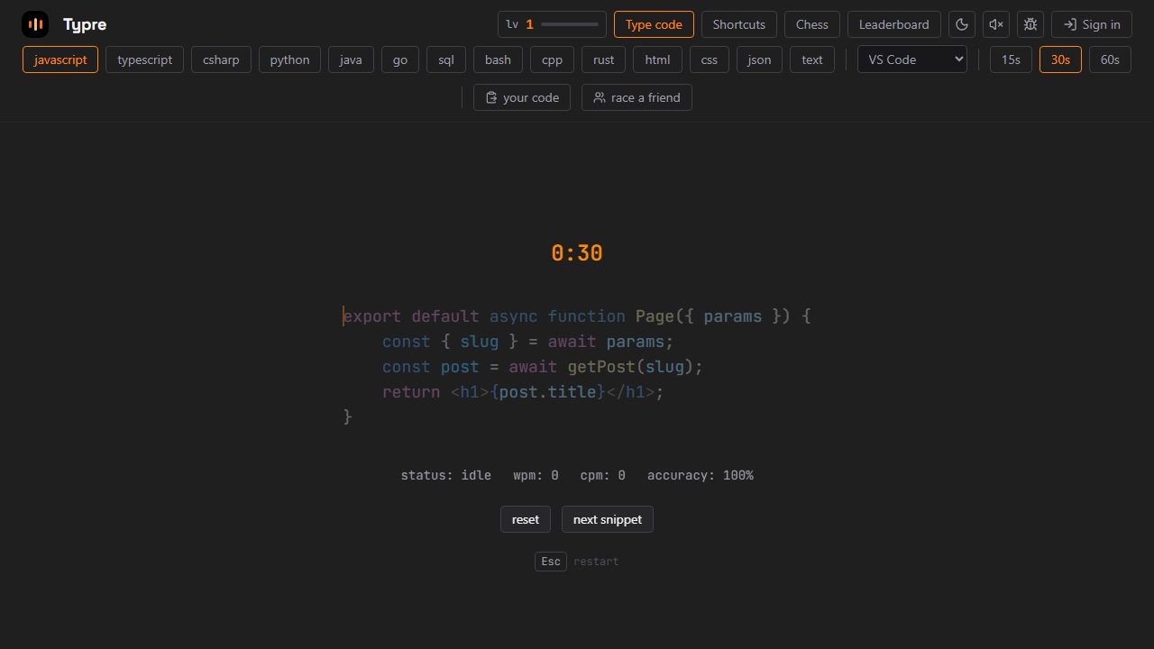The image size is (1154, 649).
Task: Toggle dark mode moon icon
Action: coord(962,24)
